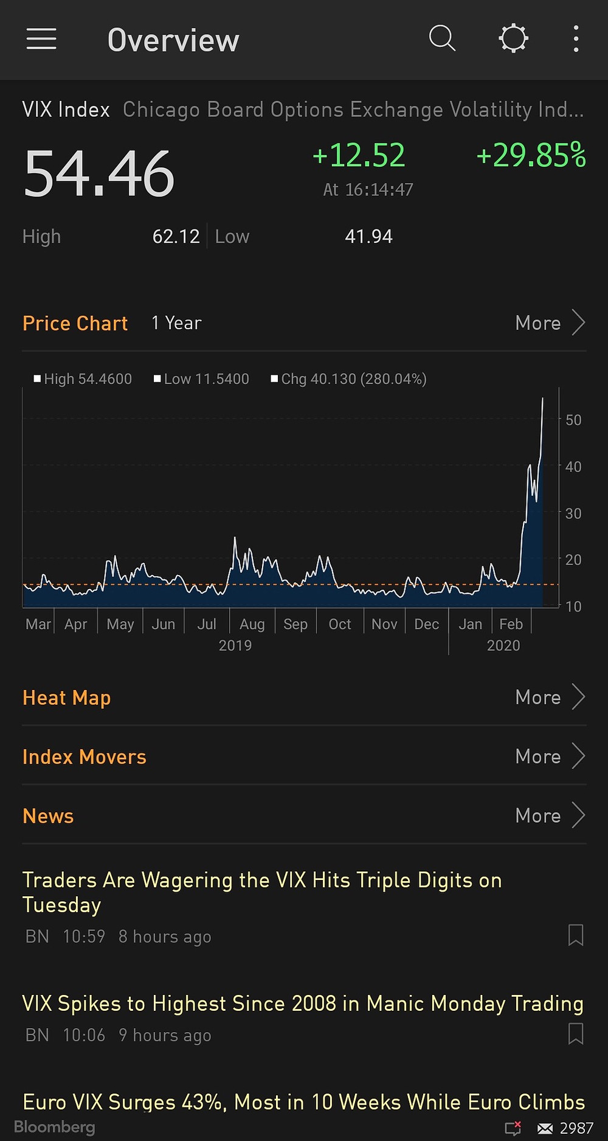Tap the BN 10:06 9 hours ago byline

click(x=119, y=1035)
